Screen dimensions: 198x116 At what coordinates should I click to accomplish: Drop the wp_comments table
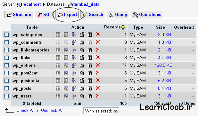tap(98, 42)
